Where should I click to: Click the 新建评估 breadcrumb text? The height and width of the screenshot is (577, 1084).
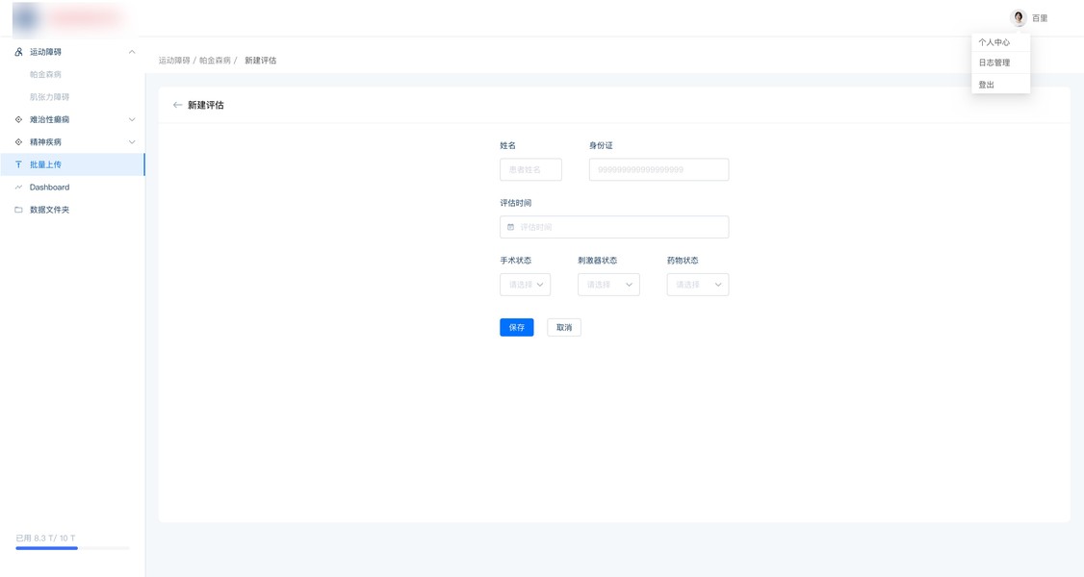(x=261, y=61)
